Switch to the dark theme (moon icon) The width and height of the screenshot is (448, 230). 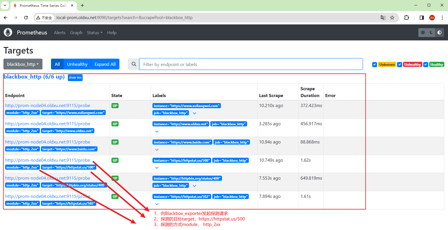pos(431,32)
